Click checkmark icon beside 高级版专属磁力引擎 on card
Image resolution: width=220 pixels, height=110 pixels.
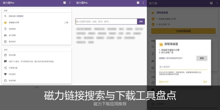[153, 19]
